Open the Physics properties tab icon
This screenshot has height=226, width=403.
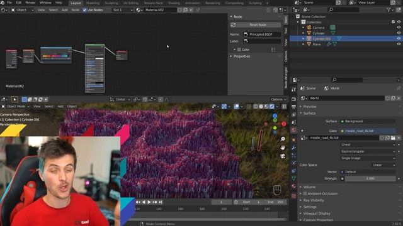(294, 163)
